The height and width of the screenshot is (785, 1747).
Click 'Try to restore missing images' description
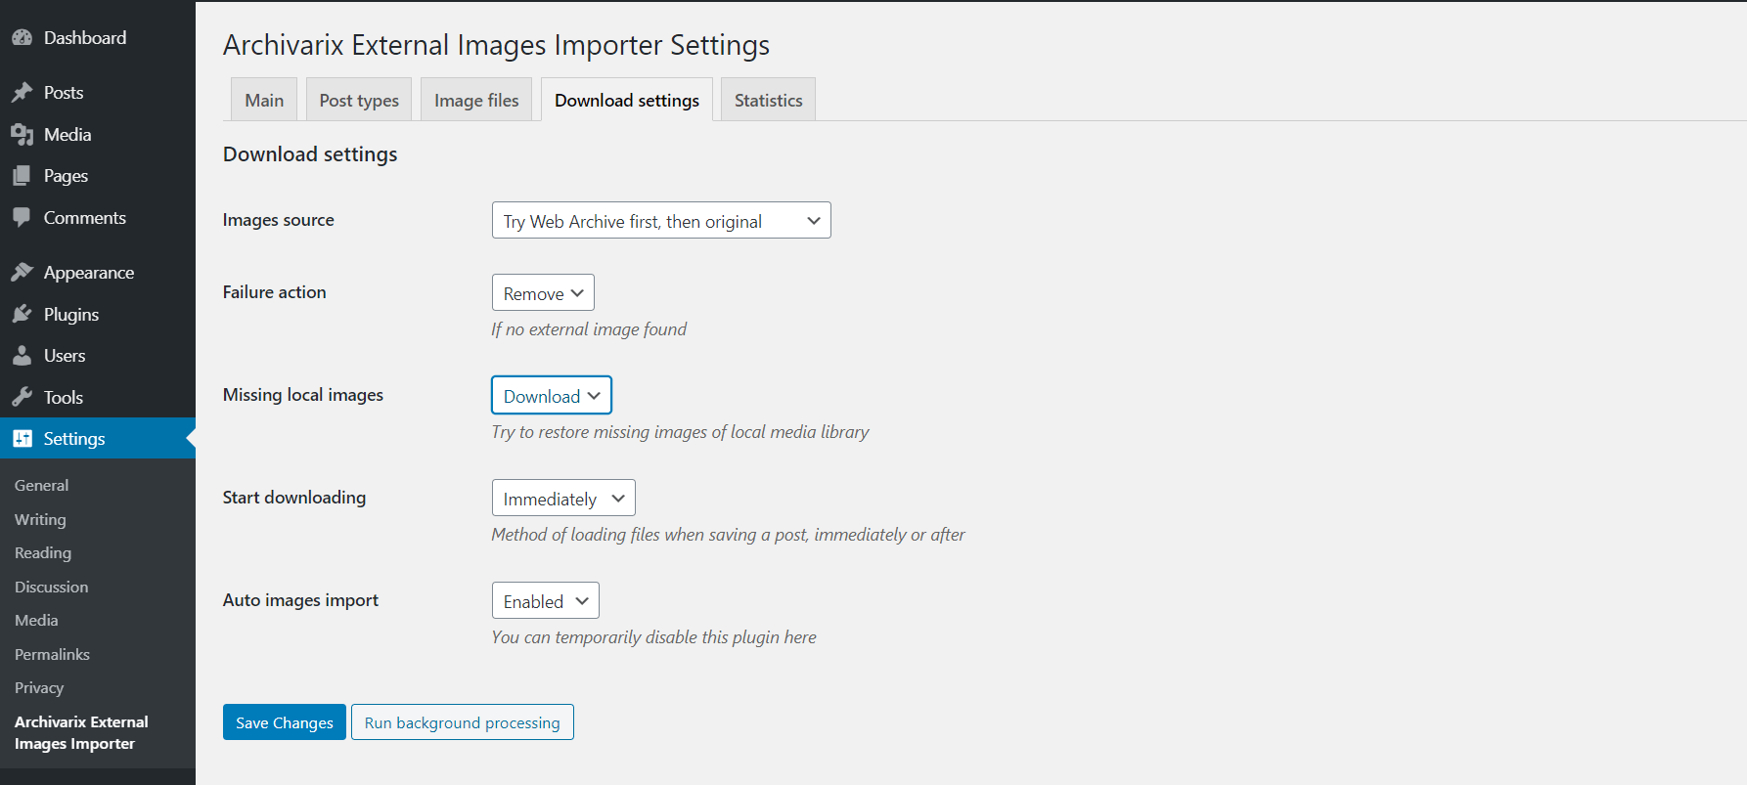681,432
